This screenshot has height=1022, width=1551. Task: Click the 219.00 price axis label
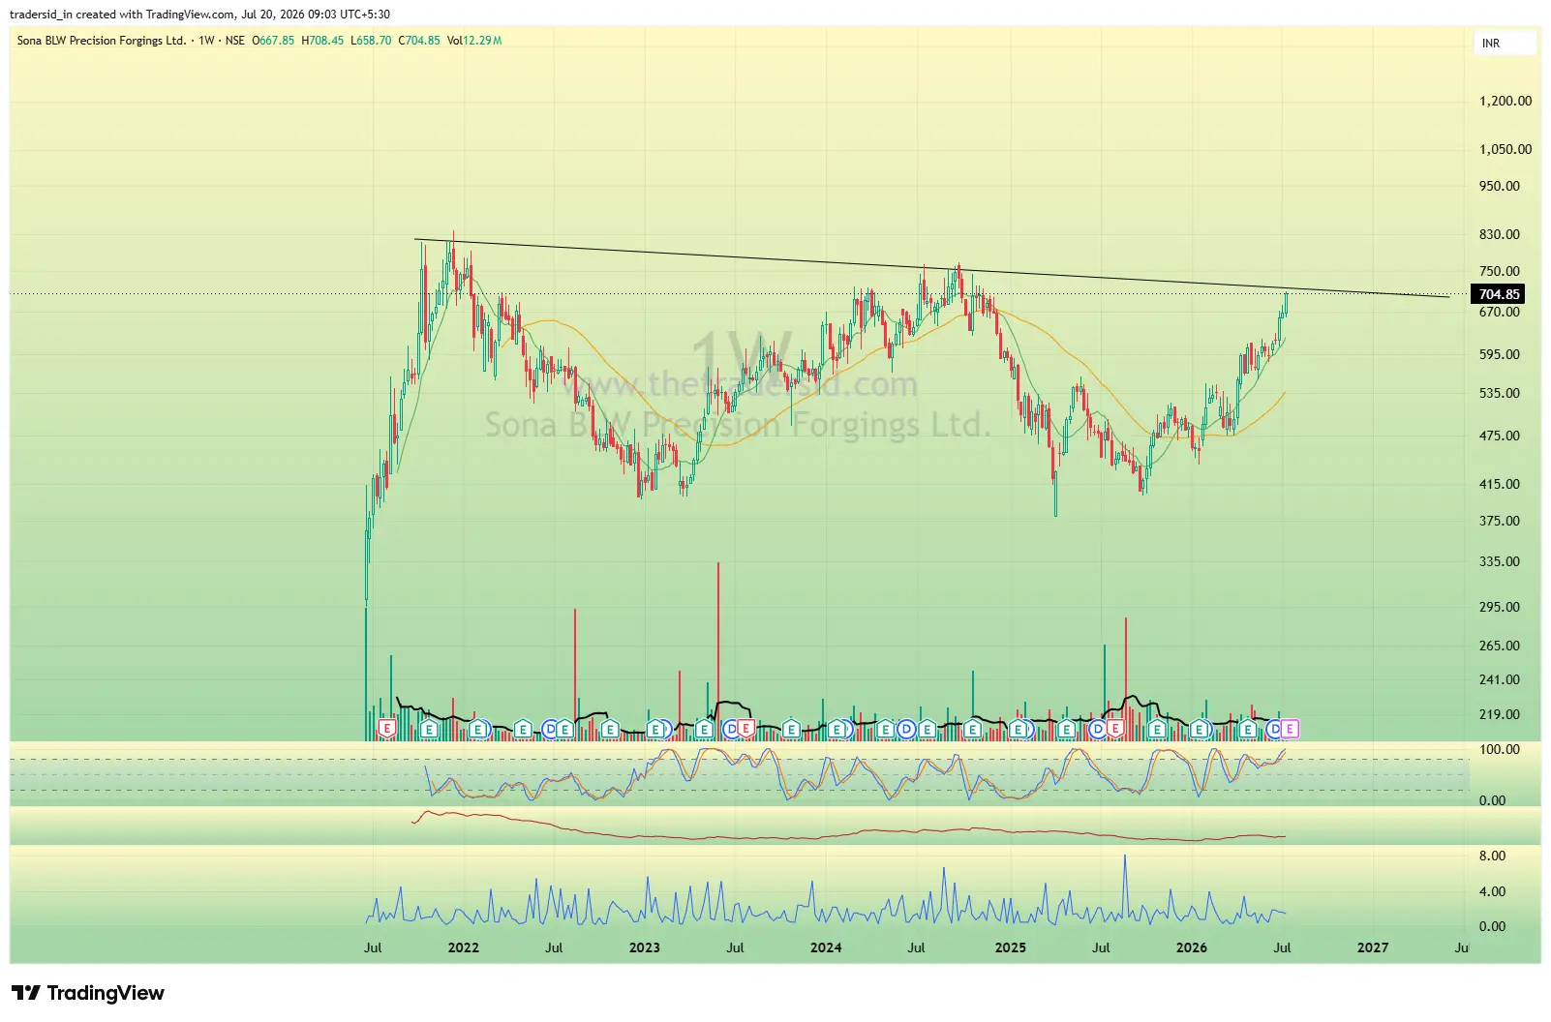(x=1500, y=714)
